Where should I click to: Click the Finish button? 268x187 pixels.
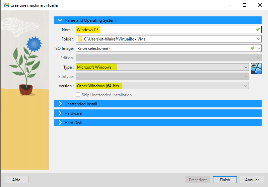pos(225,180)
